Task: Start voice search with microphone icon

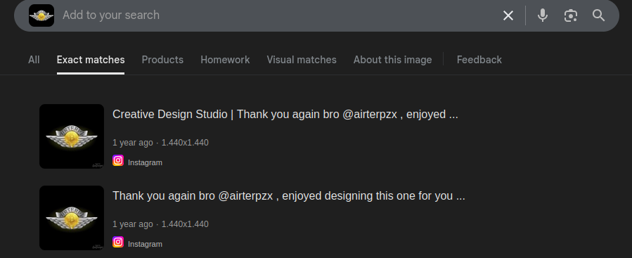Action: (x=543, y=15)
